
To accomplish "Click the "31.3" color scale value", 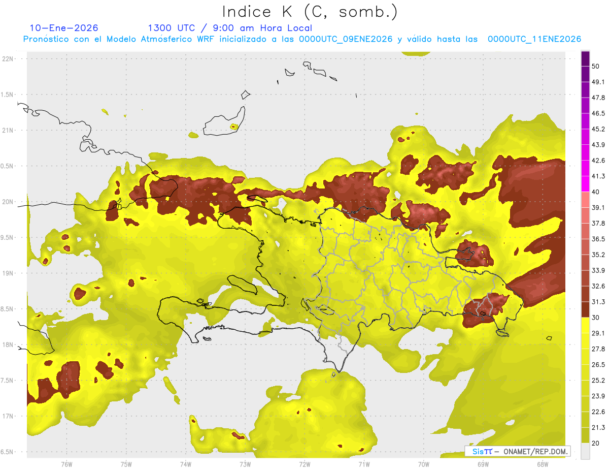I will point(598,302).
